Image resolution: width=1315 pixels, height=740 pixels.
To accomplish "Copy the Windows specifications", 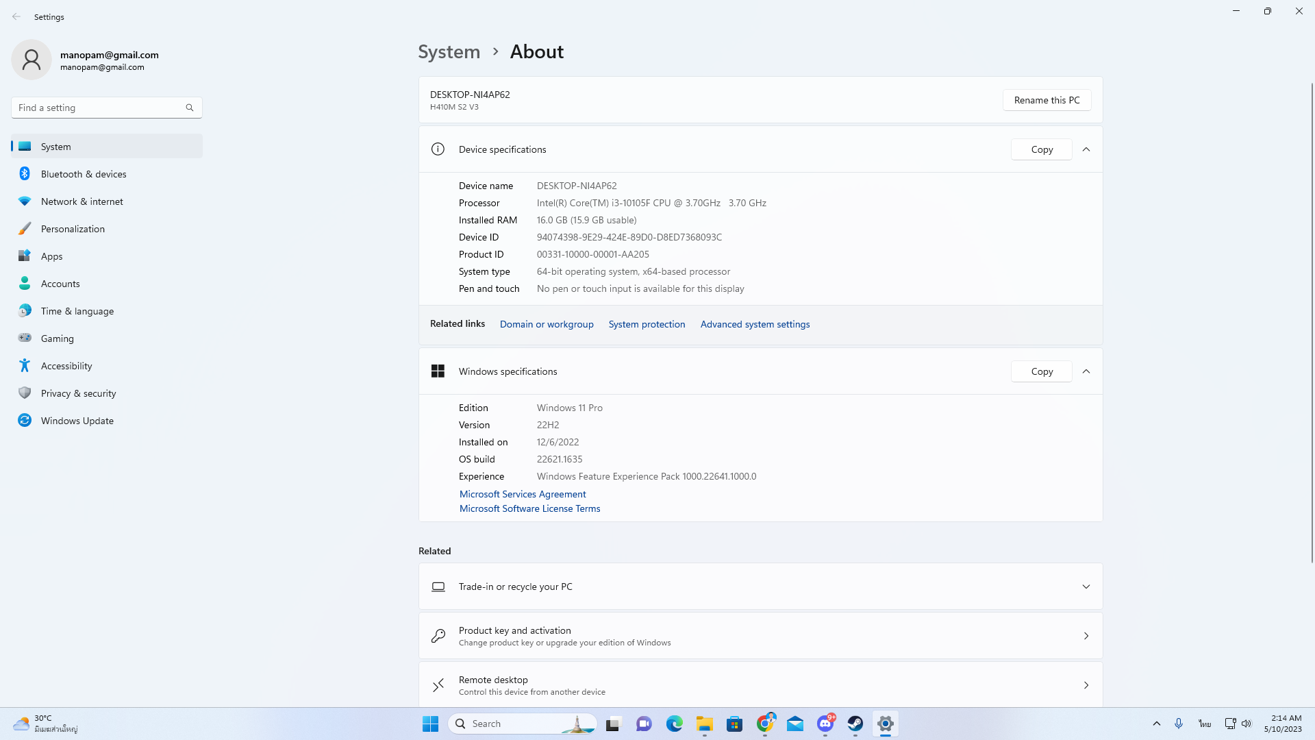I will [x=1042, y=371].
